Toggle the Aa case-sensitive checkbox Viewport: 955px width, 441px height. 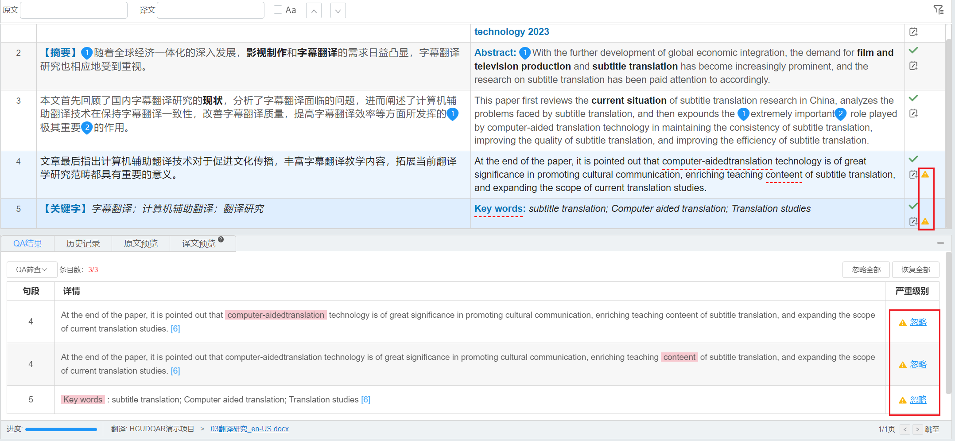click(278, 10)
